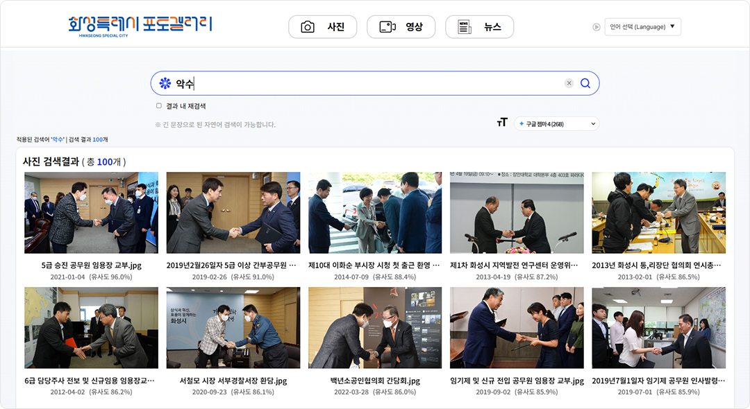Open the 서철모 시장 서부경찰서장 환담.jpg link
This screenshot has height=409, width=750.
233,381
